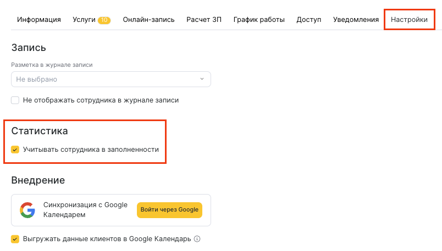Click the Статистика section heading
Image resolution: width=442 pixels, height=251 pixels.
40,131
